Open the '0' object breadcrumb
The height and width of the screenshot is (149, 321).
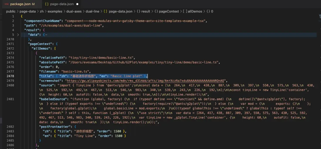(212, 11)
